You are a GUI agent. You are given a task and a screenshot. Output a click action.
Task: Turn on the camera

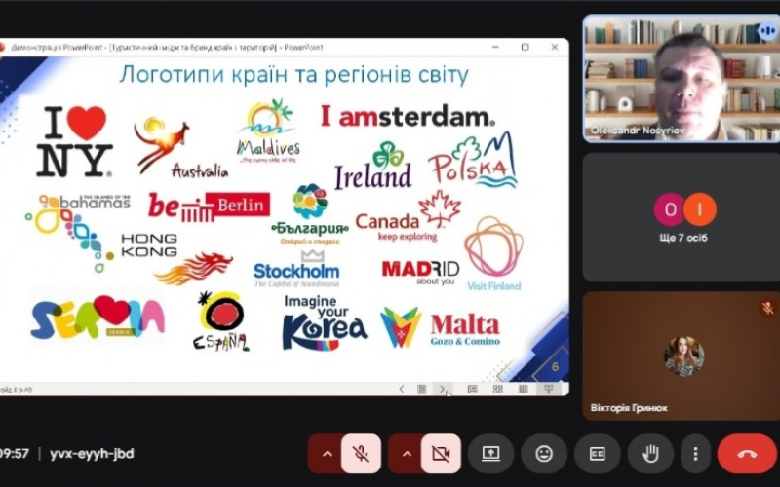coord(441,454)
